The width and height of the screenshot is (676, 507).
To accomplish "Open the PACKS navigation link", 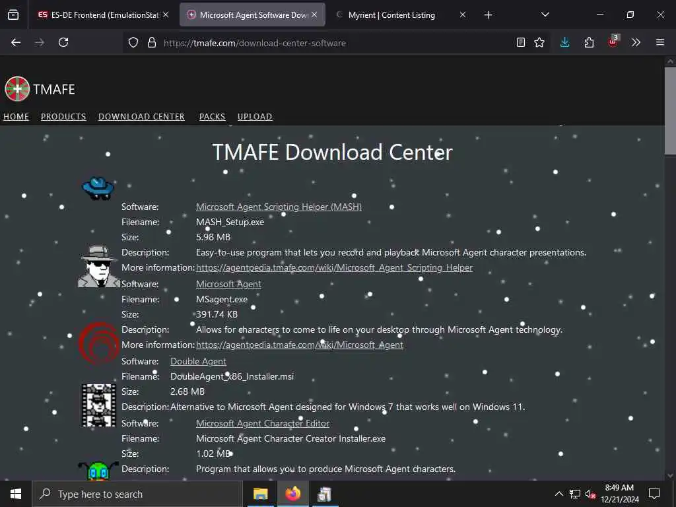I will (212, 116).
